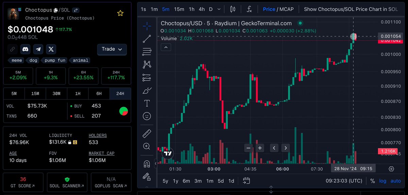Image resolution: width=408 pixels, height=195 pixels.
Task: Show Choctopus/SOL price chart in SOL
Action: coord(351,9)
